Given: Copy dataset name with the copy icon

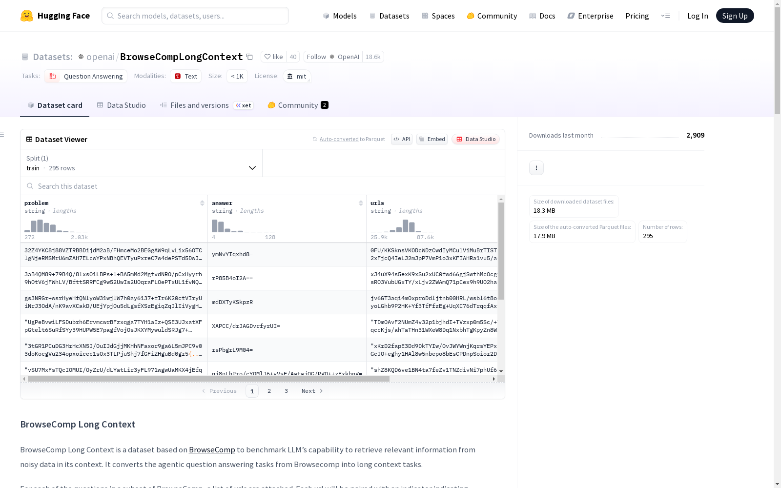Looking at the screenshot, I should tap(249, 57).
